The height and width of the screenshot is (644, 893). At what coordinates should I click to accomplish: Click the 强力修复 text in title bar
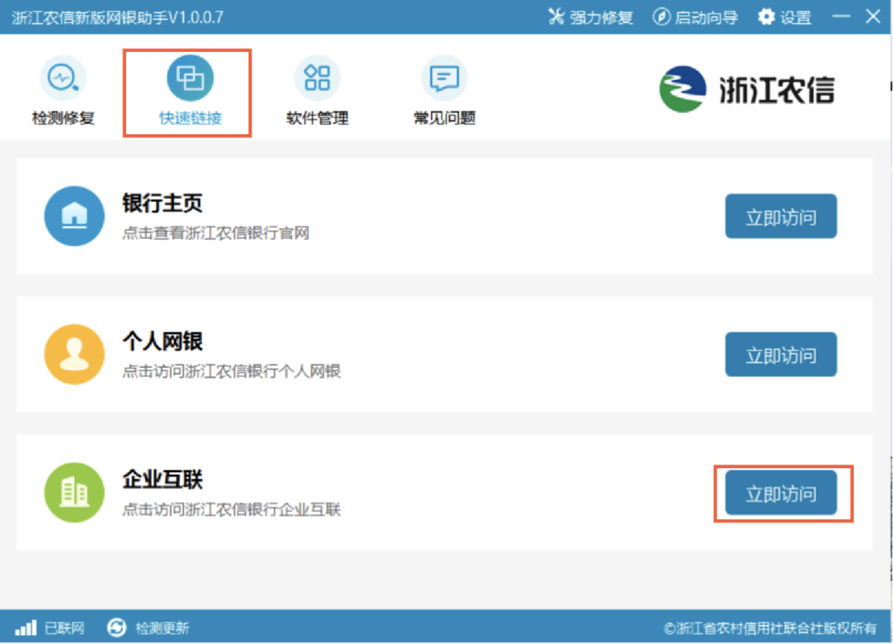point(601,17)
